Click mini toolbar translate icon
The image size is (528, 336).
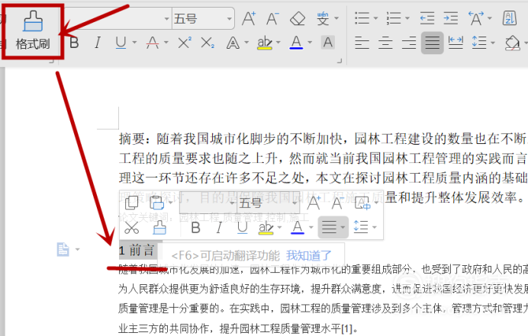(x=363, y=203)
